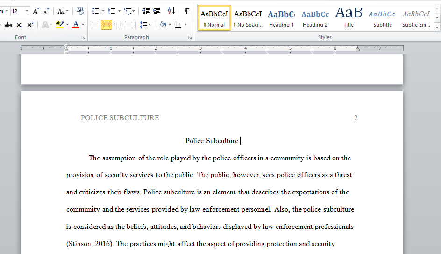Toggle center text alignment
Viewport: 441px width, 254px height.
click(x=107, y=25)
